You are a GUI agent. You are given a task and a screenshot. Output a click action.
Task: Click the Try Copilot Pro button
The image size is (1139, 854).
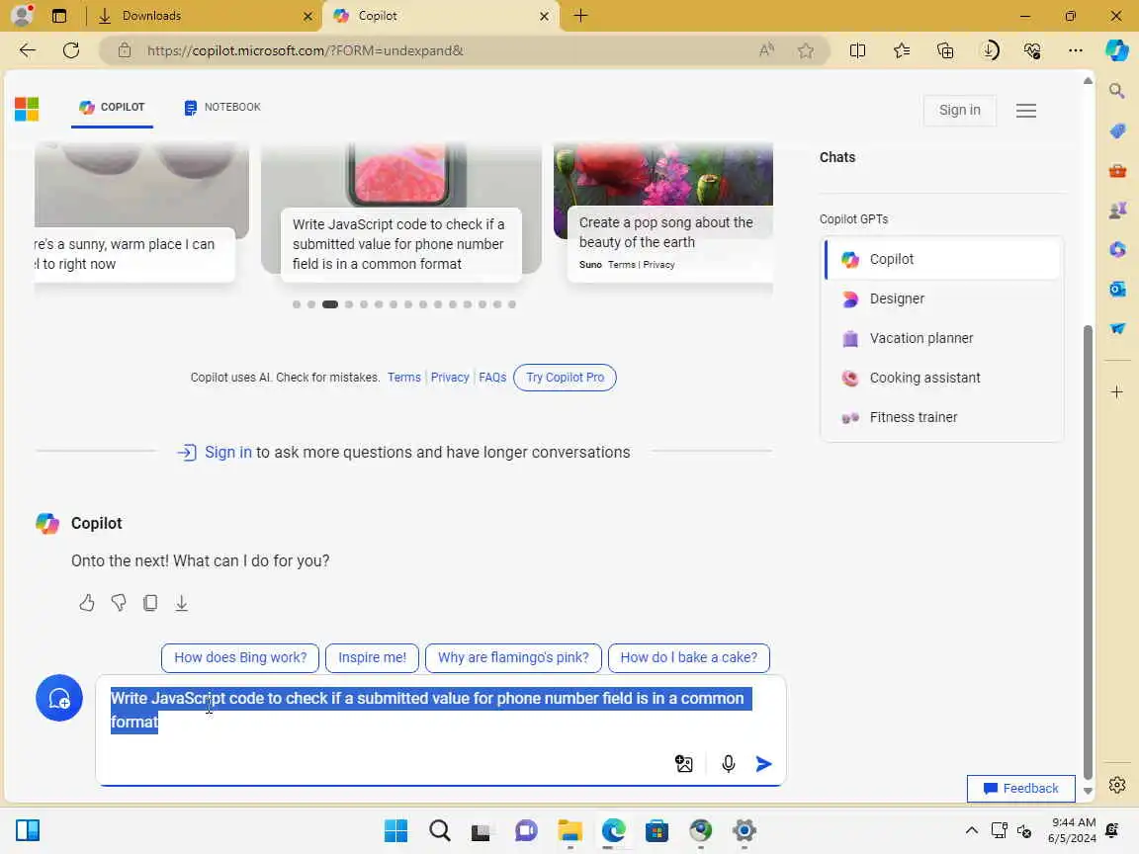point(565,378)
